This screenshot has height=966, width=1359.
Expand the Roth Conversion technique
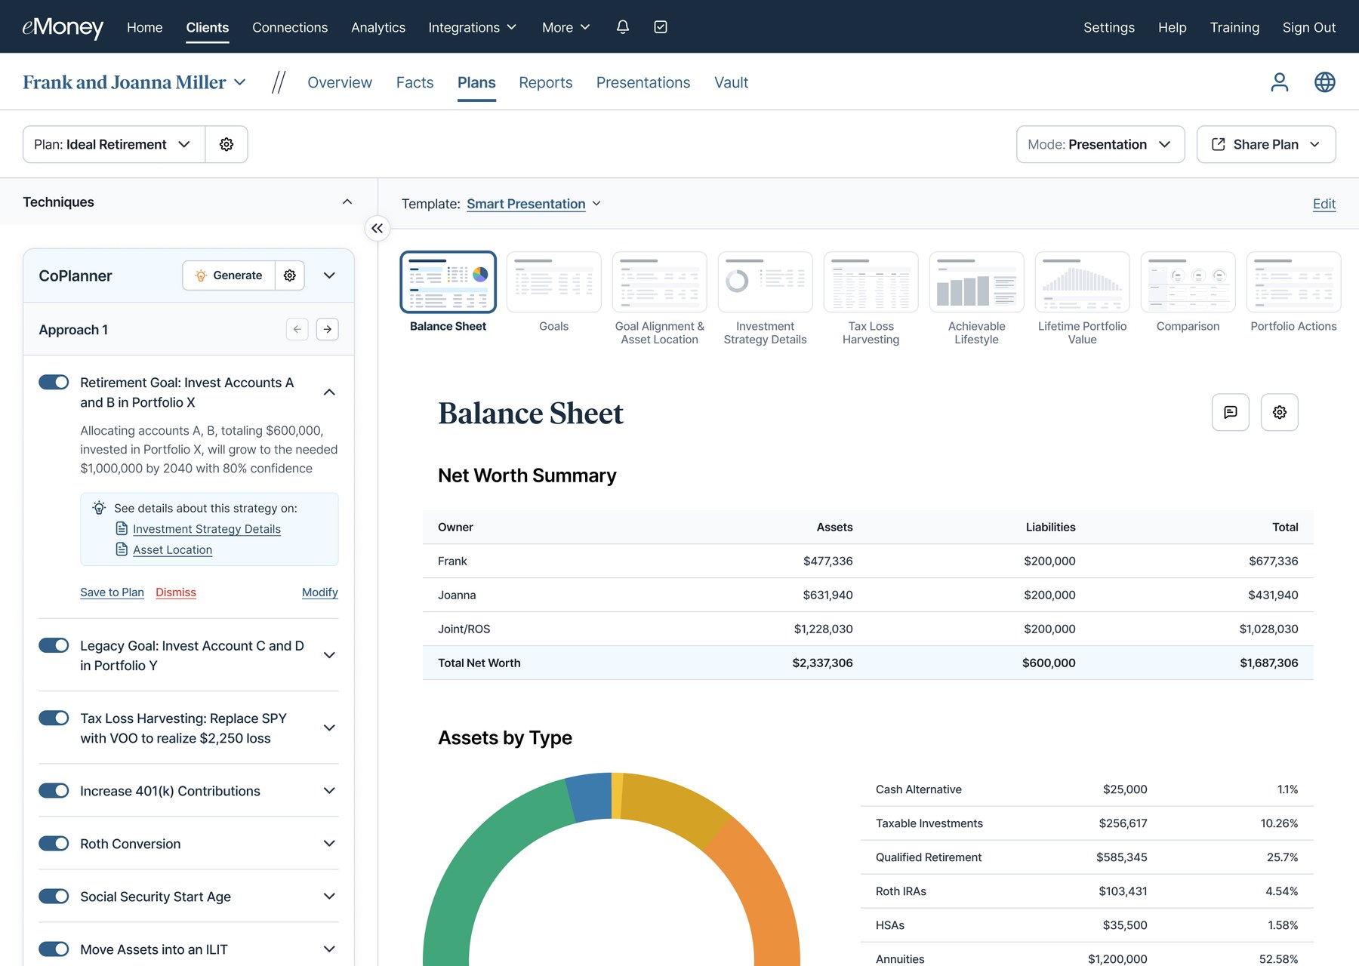click(x=329, y=843)
